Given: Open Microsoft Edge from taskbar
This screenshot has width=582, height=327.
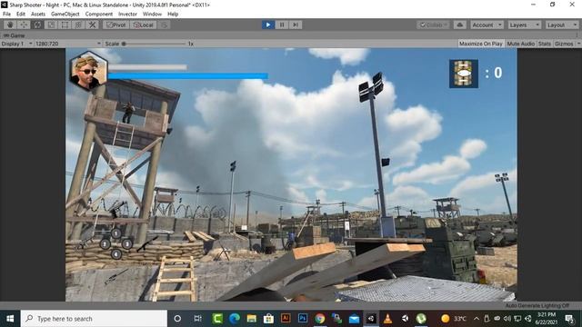Looking at the screenshot, I should (235, 319).
